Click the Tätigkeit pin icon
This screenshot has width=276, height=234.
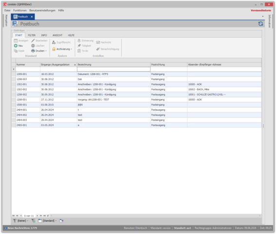[x=79, y=46]
